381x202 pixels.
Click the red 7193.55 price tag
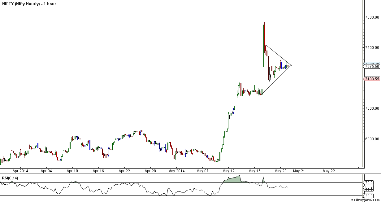tap(372, 79)
